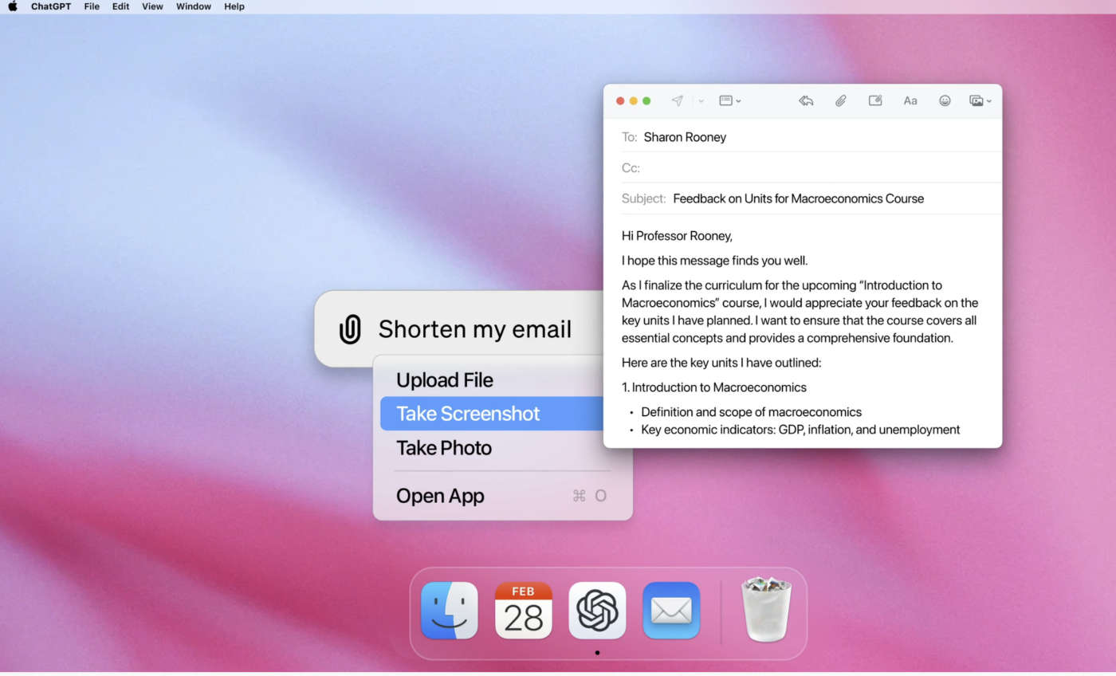Attach a file using the Mail toolbar paperclip
The image size is (1116, 676).
click(840, 100)
